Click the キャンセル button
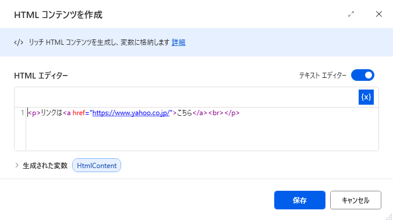The image size is (393, 221). 355,200
